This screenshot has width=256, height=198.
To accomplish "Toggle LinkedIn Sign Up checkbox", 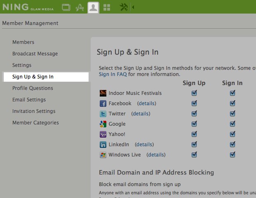I will 194,144.
